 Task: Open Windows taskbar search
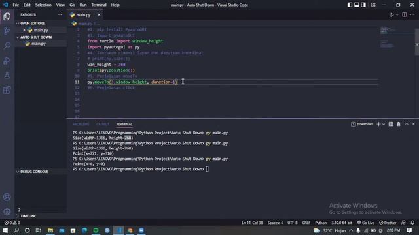(x=16, y=230)
